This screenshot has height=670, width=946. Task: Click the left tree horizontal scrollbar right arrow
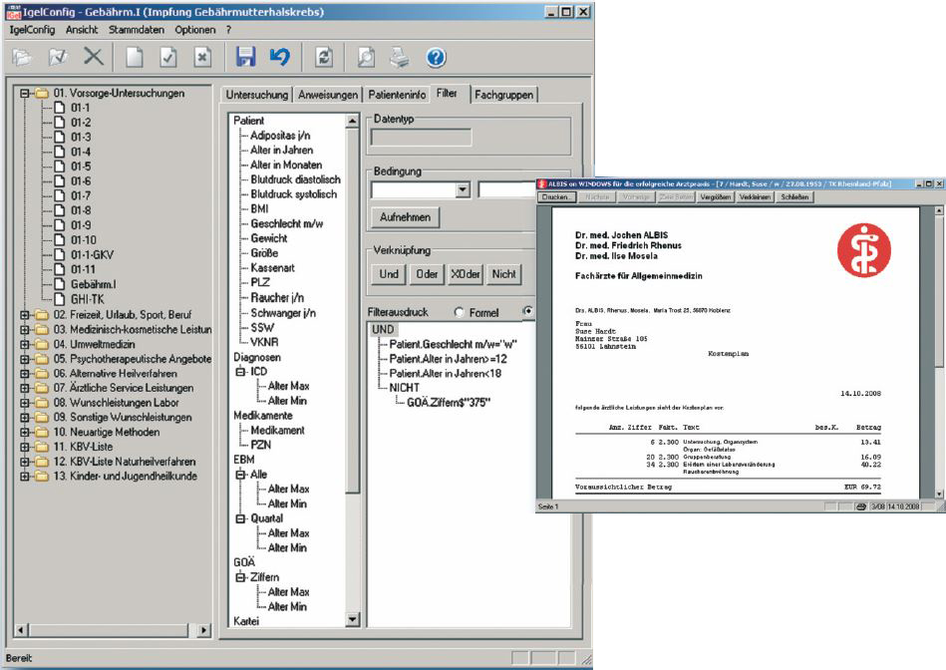tap(204, 630)
